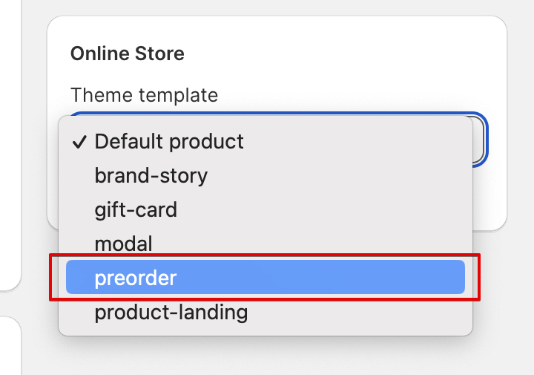The height and width of the screenshot is (375, 534).
Task: Set the theme template to gift-card
Action: [x=136, y=210]
